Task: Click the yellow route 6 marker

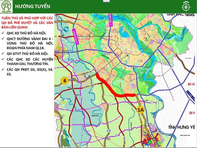Action: coord(65,81)
